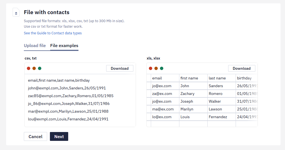The width and height of the screenshot is (285, 150).
Task: Download the csv, txt example file
Action: pyautogui.click(x=120, y=68)
